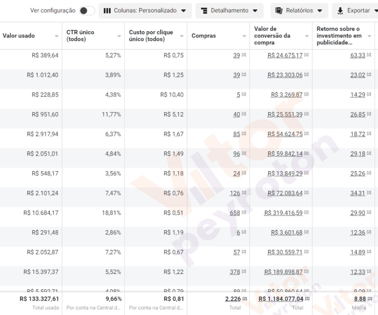Screen dimensions: 378x315
Task: Open the Detalhamento dropdown arrow
Action: (x=255, y=11)
